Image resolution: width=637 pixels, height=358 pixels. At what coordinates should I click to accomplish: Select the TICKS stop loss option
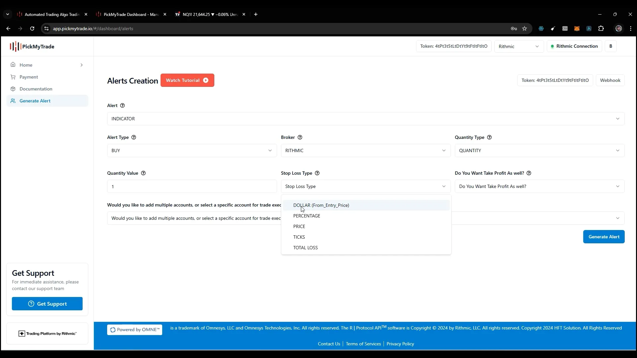pos(366,237)
